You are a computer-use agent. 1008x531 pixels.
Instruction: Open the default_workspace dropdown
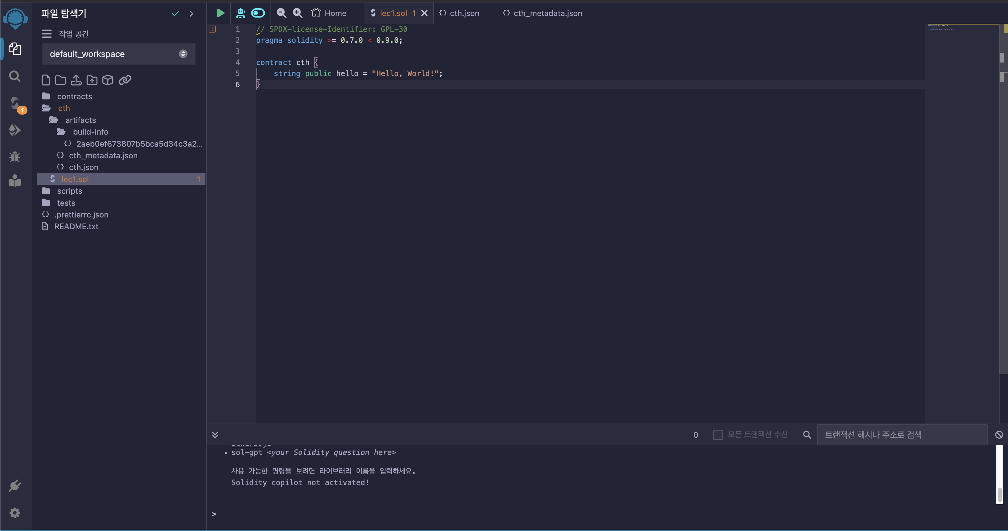[118, 54]
